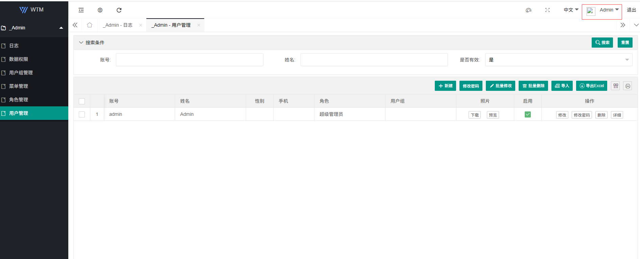Image resolution: width=640 pixels, height=259 pixels.
Task: Click 详细 in the admin row
Action: (x=617, y=115)
